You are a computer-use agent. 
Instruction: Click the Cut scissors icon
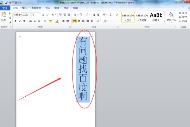(10, 14)
